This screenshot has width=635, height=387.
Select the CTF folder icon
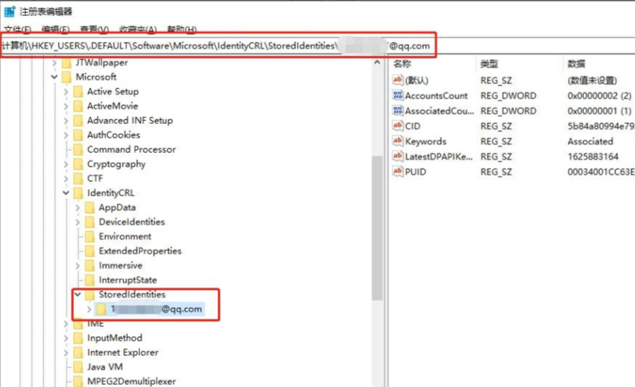78,179
